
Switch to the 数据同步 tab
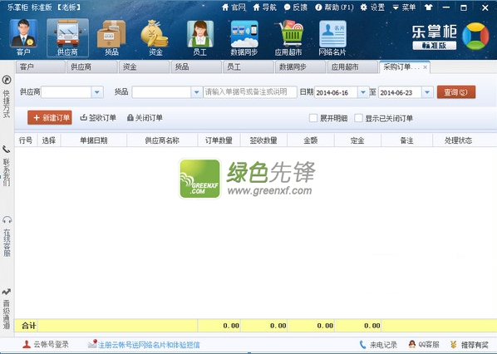[301, 67]
